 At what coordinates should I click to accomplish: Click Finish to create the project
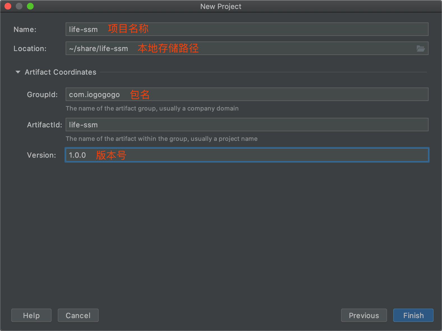coord(413,315)
